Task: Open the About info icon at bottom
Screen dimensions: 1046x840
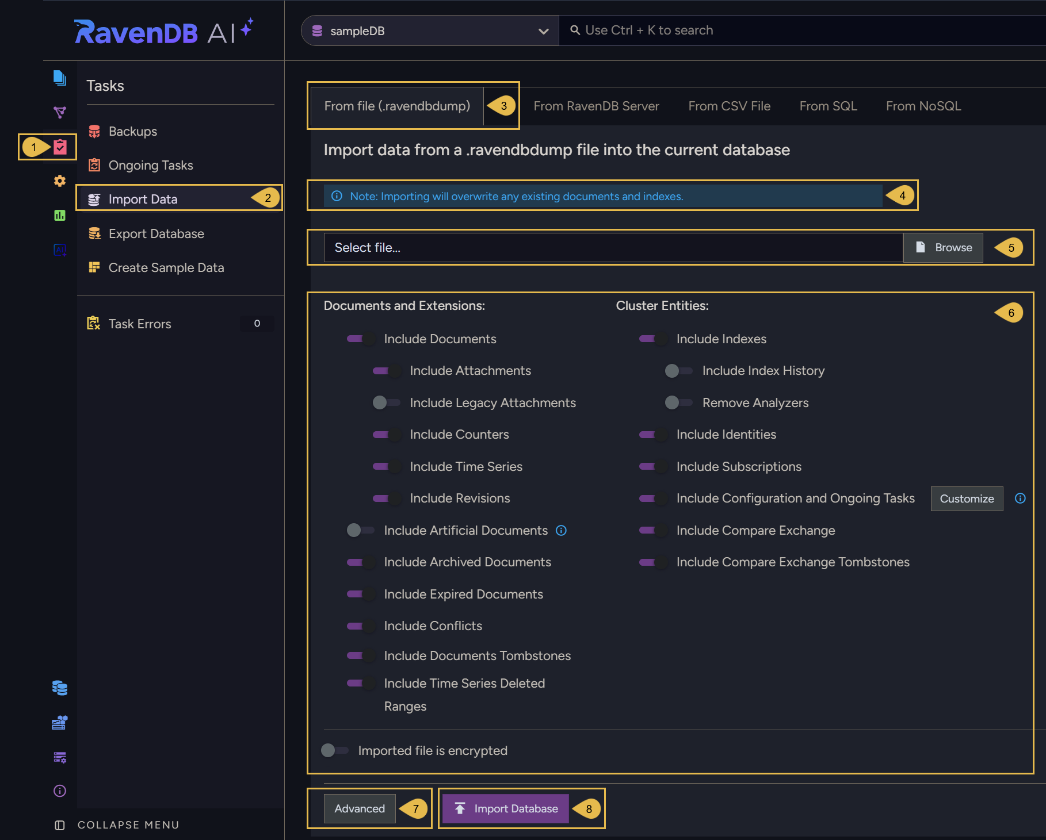Action: tap(59, 791)
